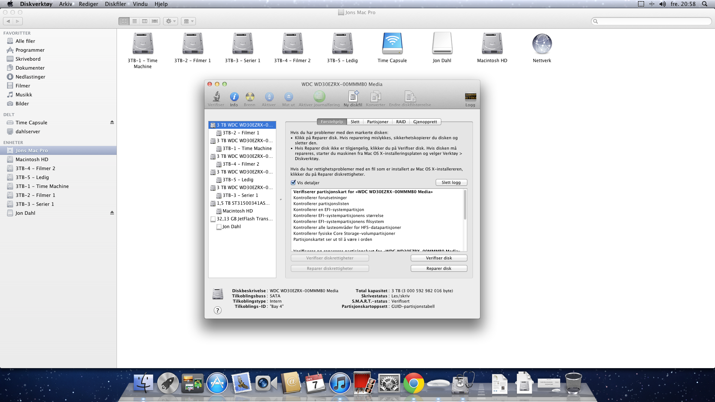Open the Trash in the Dock

pos(573,383)
